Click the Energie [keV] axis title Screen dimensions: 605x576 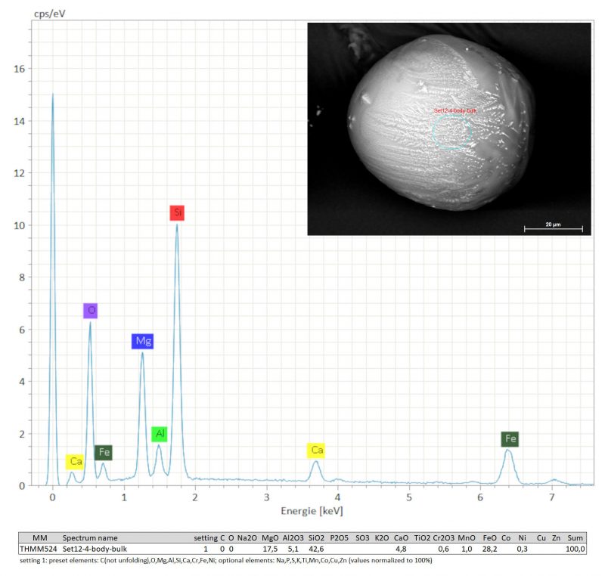(312, 511)
